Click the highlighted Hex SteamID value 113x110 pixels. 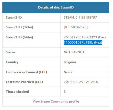click(83, 43)
